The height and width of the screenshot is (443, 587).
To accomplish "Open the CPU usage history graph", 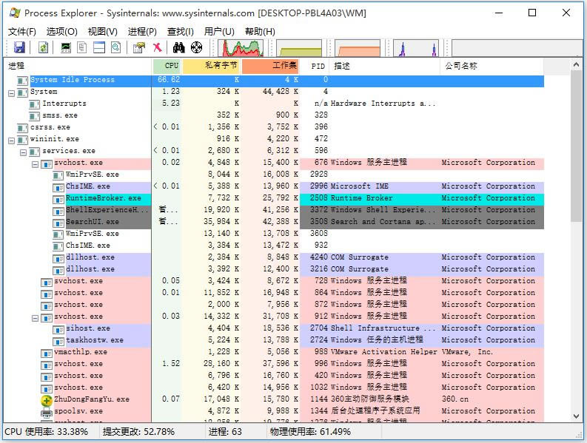I will pos(241,48).
